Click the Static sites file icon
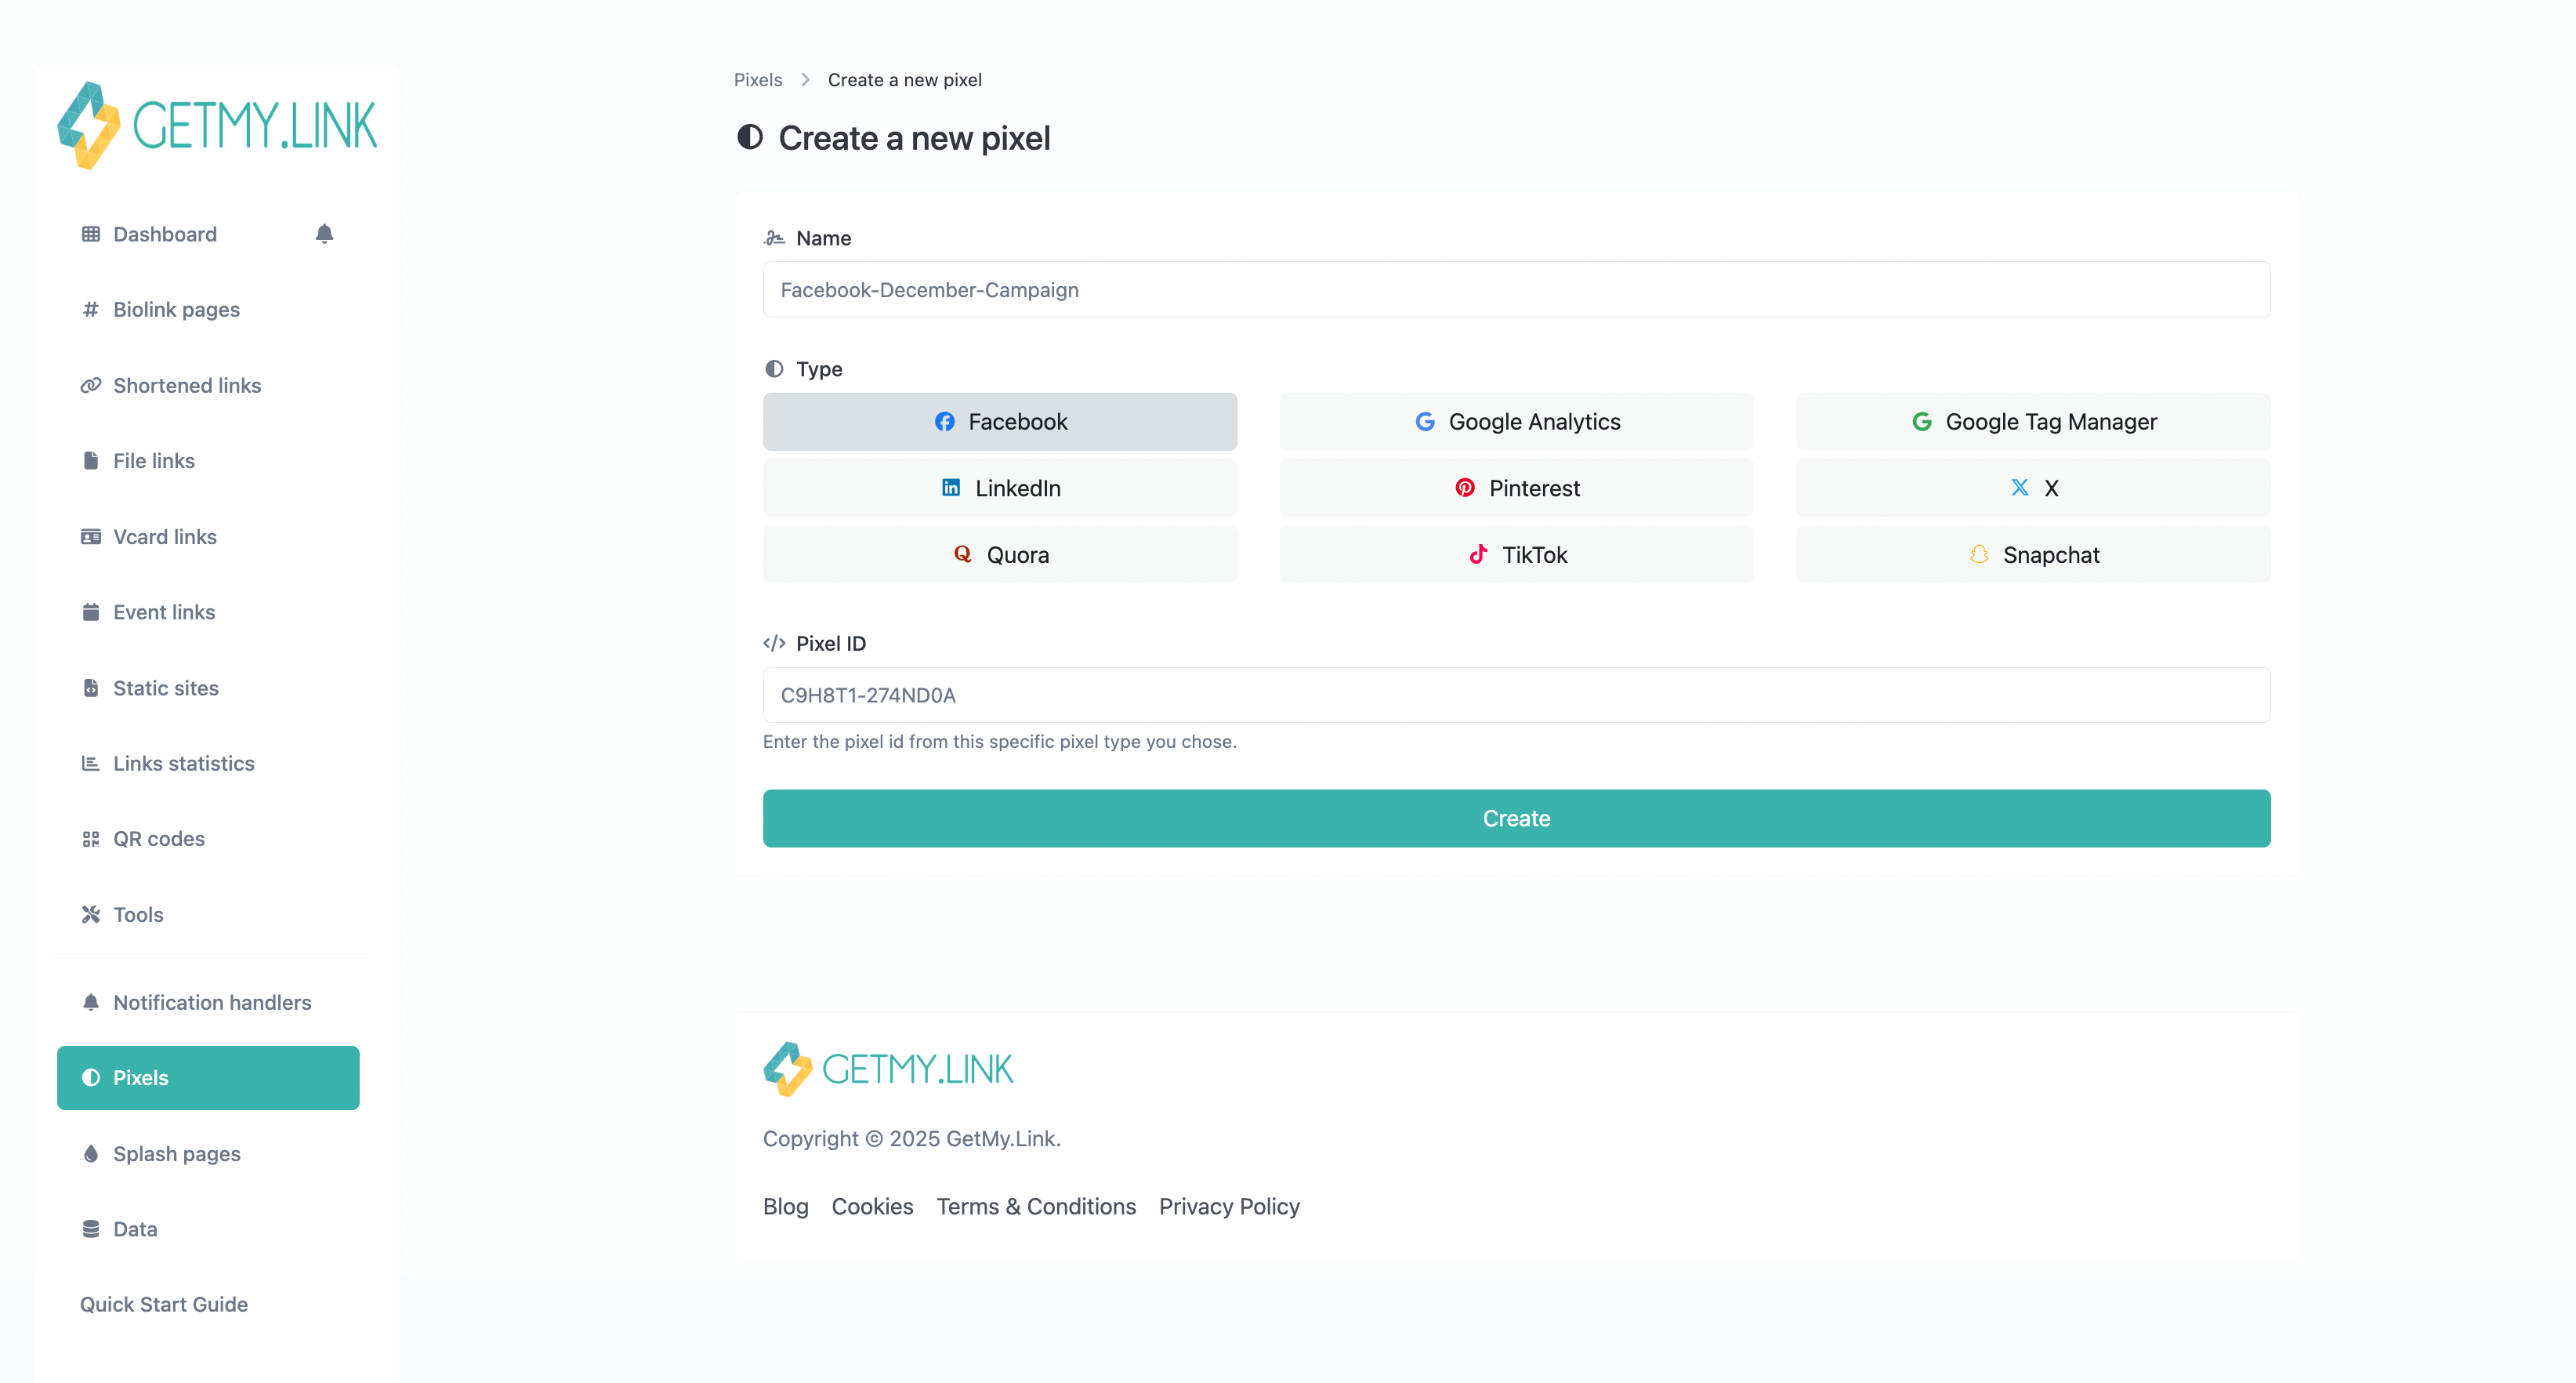 (x=91, y=688)
